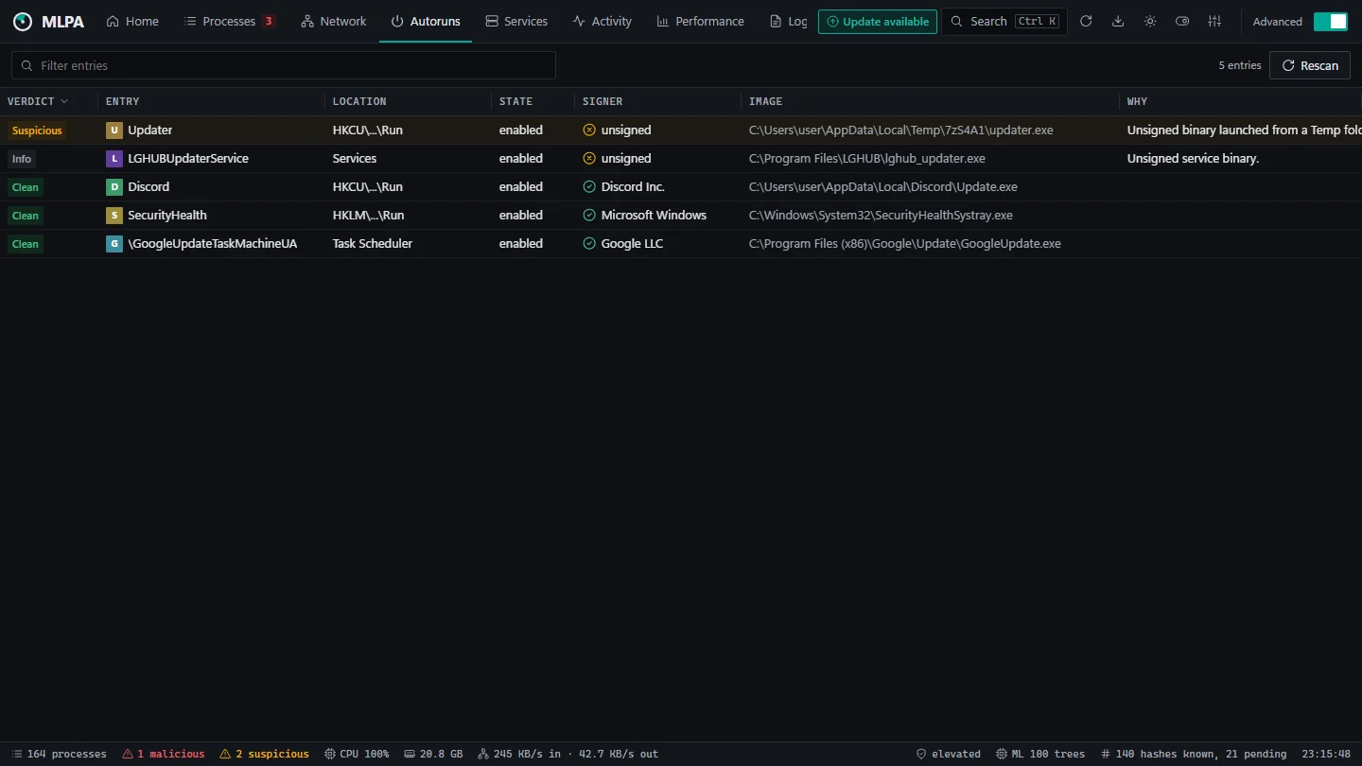Click the L icon of LGHUBUpdaterService
Screen dimensions: 1362x766
114,159
